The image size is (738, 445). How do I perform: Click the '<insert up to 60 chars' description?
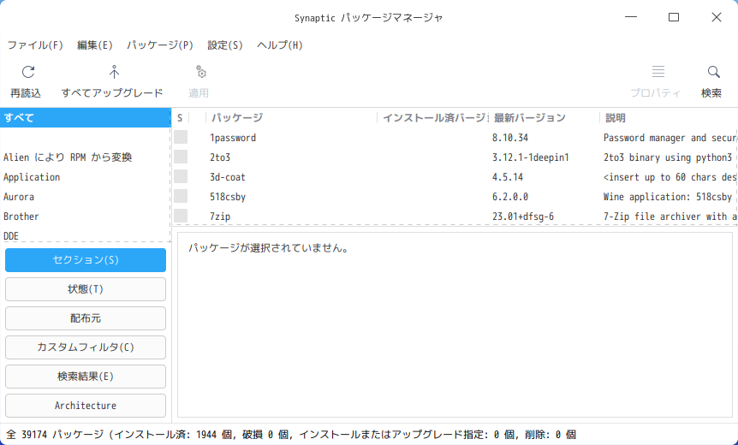point(670,177)
